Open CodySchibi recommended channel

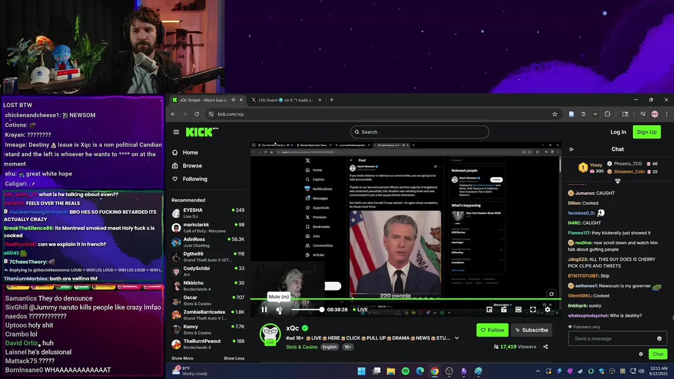[x=208, y=271]
